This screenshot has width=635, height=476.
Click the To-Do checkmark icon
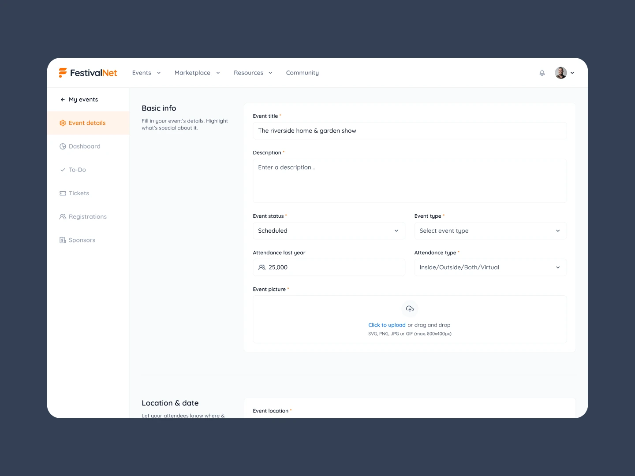point(63,169)
